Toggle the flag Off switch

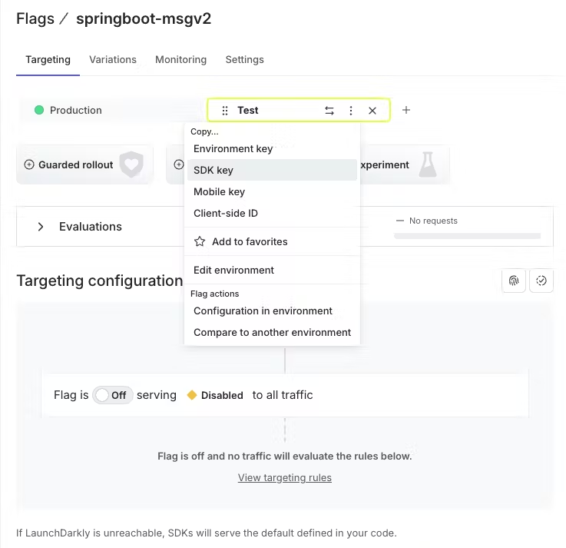coord(112,395)
